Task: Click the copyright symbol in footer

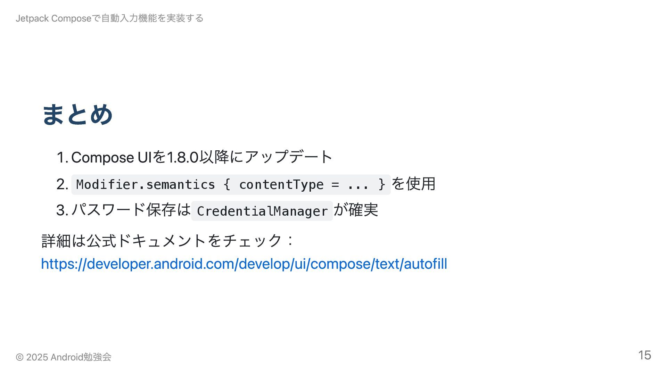Action: pyautogui.click(x=20, y=357)
